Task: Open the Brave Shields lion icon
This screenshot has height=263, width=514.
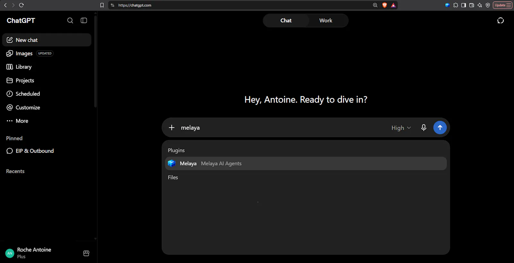Action: click(385, 5)
